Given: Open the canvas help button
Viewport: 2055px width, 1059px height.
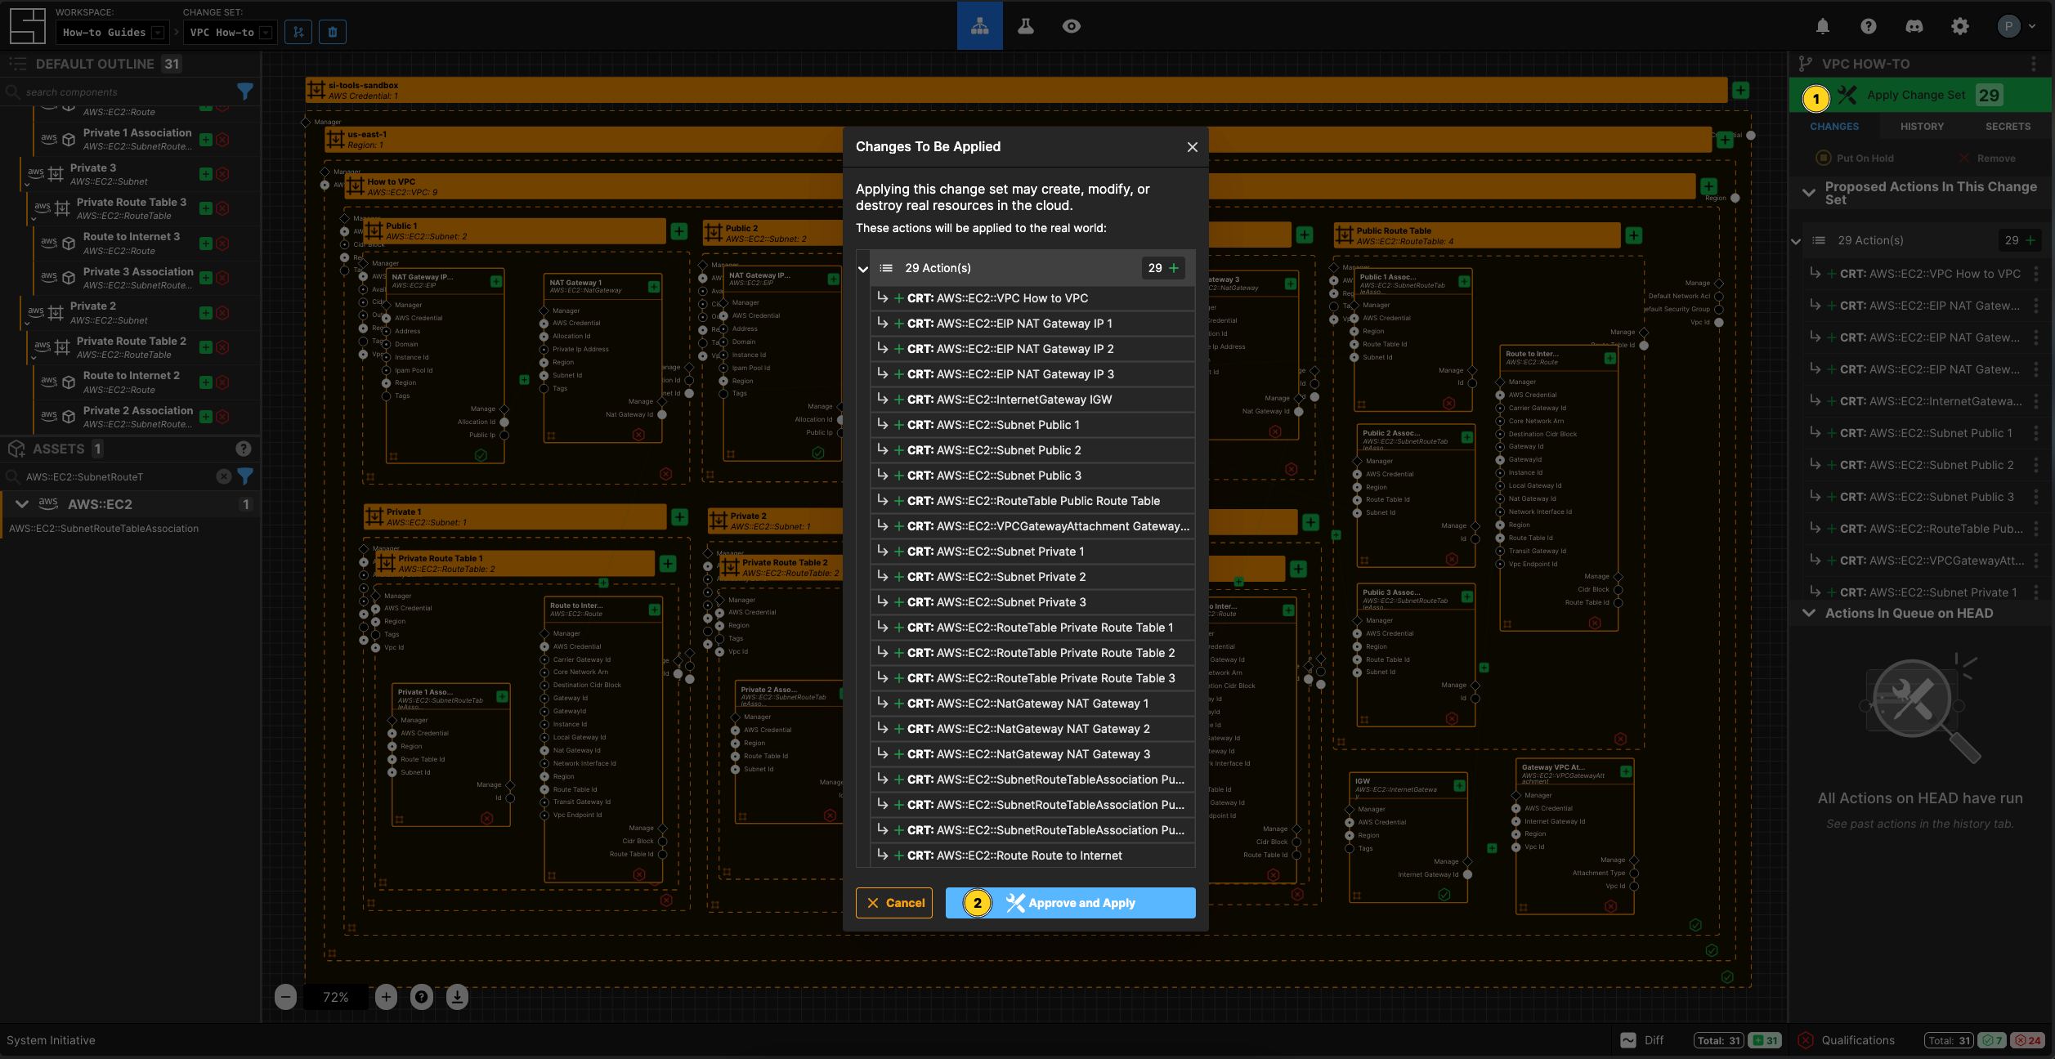Looking at the screenshot, I should tap(421, 997).
